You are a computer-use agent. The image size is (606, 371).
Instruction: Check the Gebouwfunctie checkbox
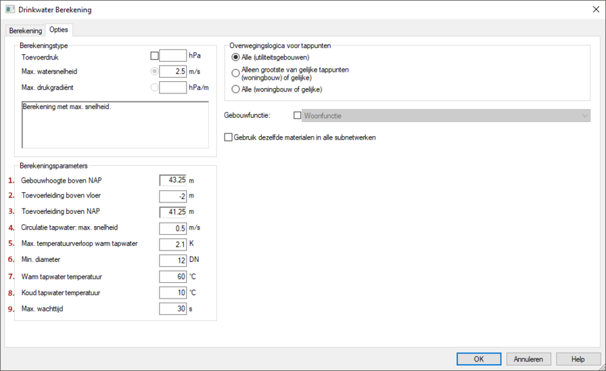coord(298,116)
